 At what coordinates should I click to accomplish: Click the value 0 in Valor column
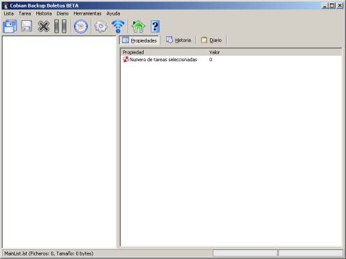pos(211,60)
